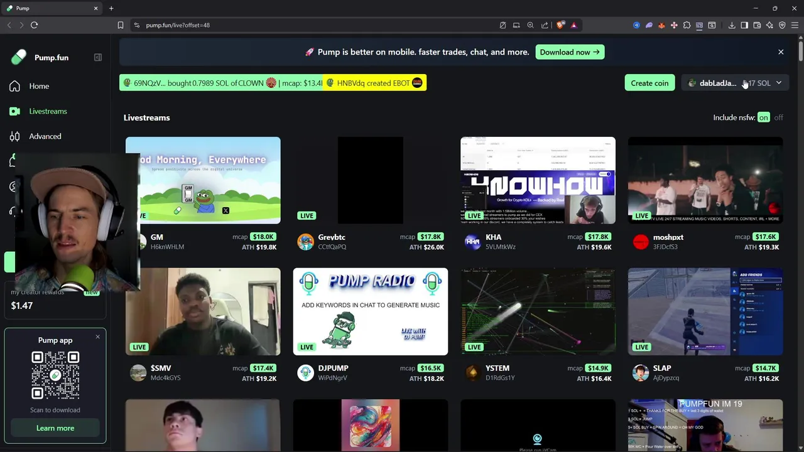Click the Home house icon
This screenshot has width=804, height=452.
[14, 86]
